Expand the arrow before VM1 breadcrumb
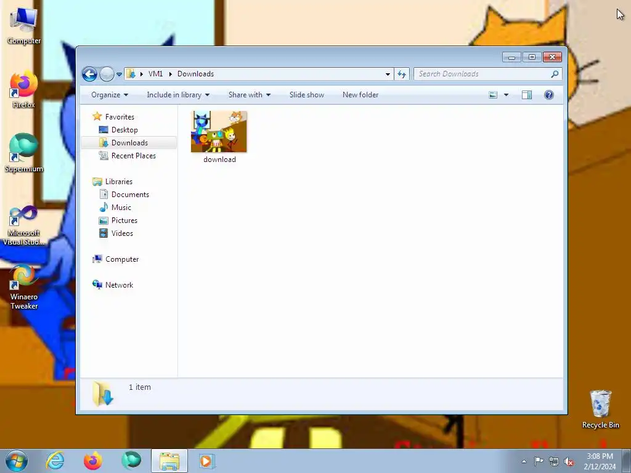Viewport: 631px width, 473px height. (141, 74)
